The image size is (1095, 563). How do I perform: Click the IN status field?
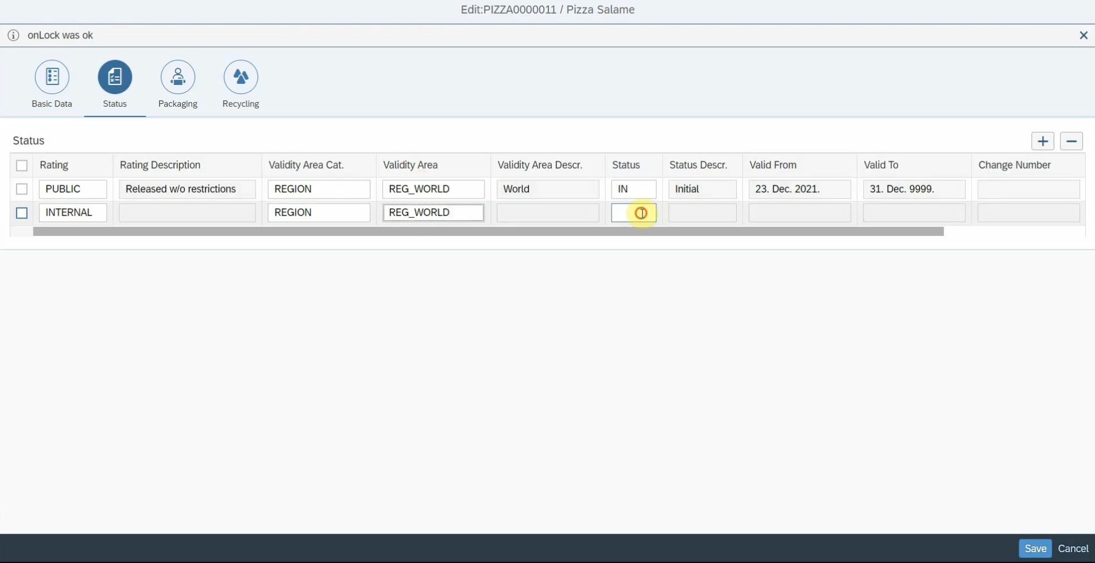[x=634, y=189]
